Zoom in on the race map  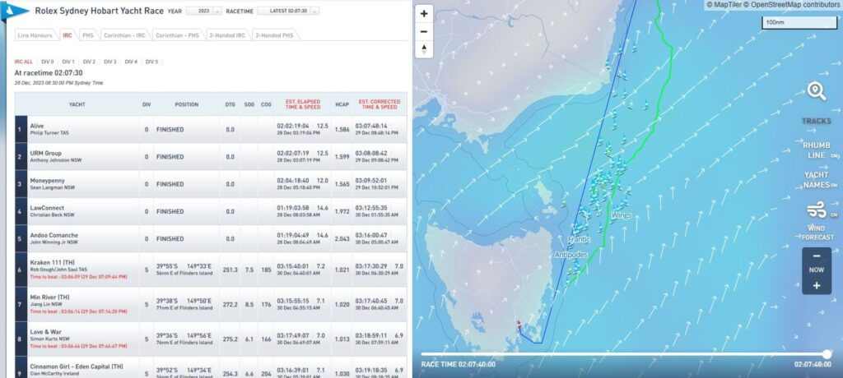pos(424,14)
